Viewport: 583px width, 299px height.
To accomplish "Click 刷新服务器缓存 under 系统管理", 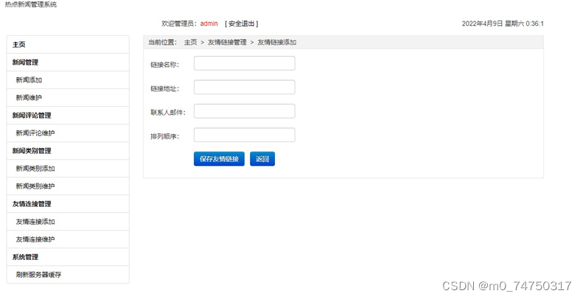I will 38,275.
